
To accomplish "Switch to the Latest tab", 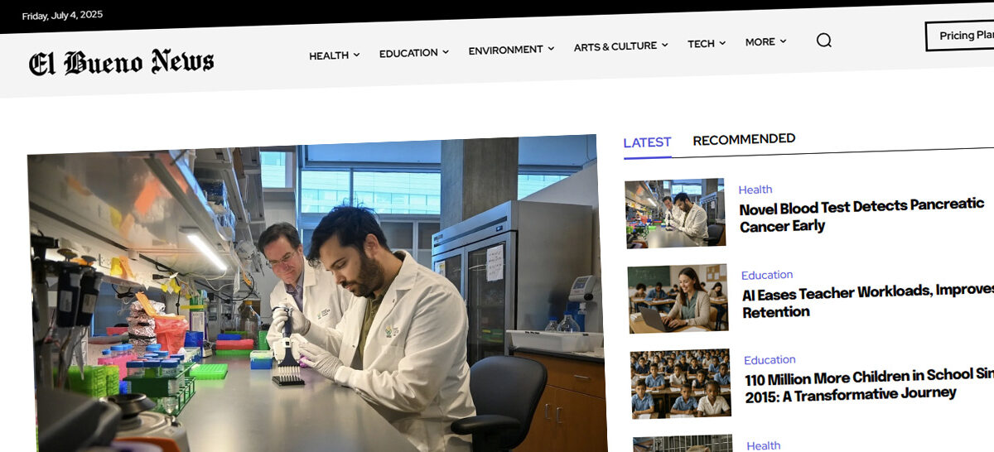I will click(647, 142).
